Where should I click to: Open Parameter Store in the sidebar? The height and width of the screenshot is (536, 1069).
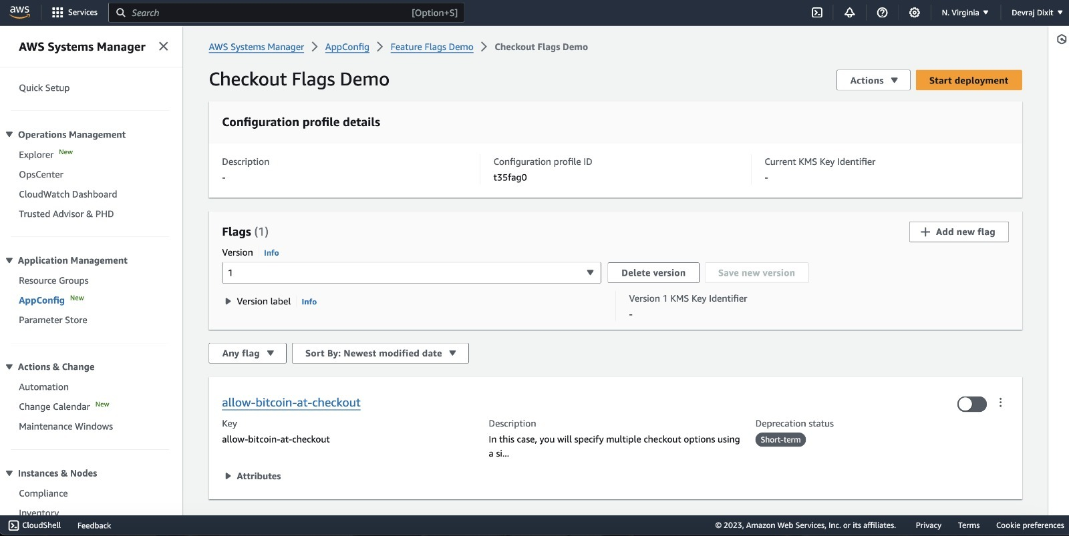53,320
